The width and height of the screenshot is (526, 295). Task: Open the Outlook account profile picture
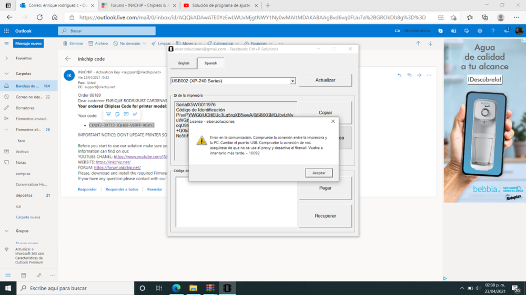(519, 31)
